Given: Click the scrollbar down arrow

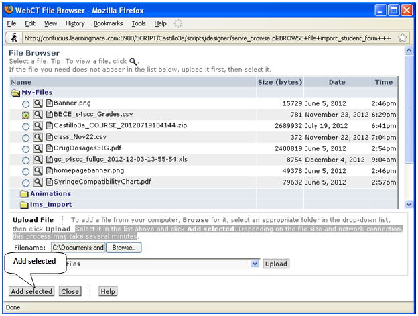Looking at the screenshot, I should [409, 205].
